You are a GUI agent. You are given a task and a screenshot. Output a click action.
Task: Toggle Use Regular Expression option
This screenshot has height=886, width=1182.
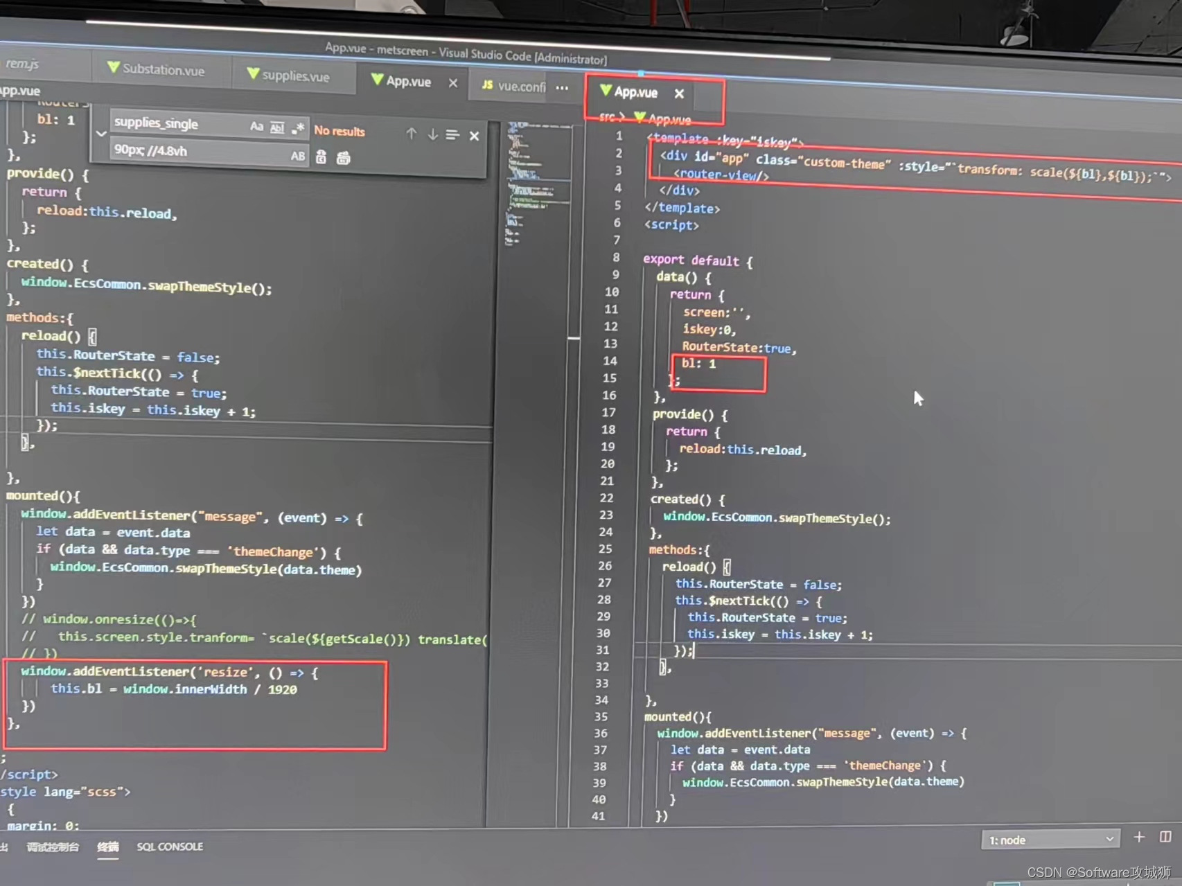(298, 128)
